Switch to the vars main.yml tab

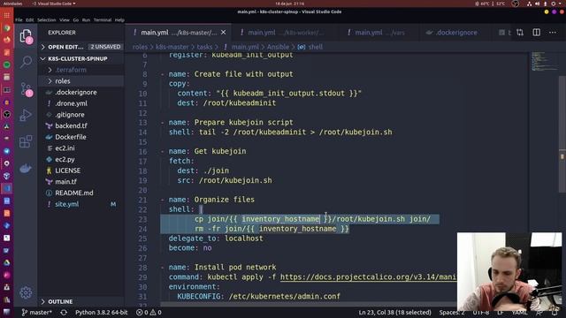click(379, 33)
